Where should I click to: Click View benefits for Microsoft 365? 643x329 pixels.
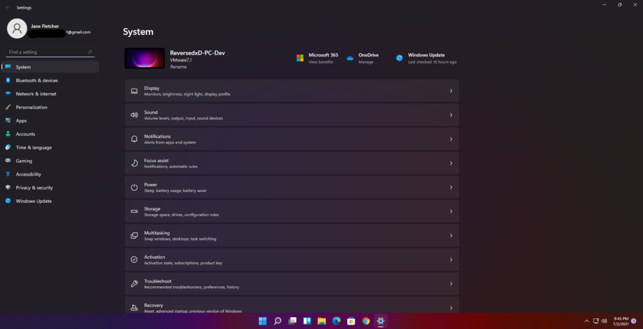[x=321, y=62]
